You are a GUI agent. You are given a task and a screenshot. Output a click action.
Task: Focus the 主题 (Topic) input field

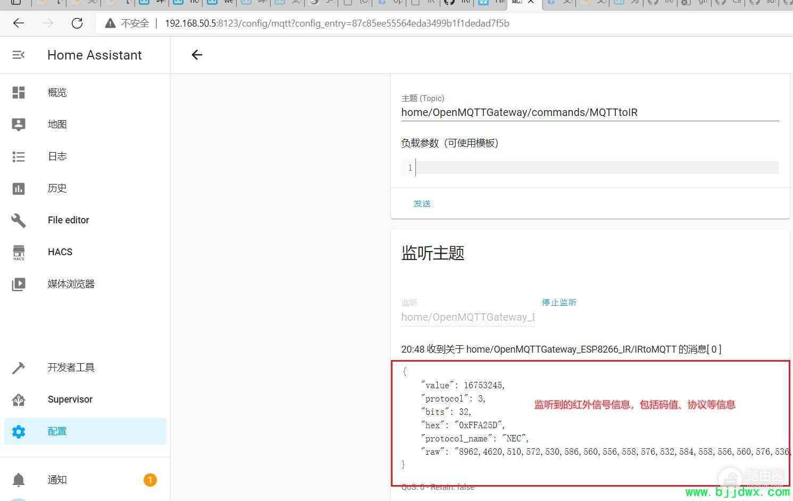point(590,112)
